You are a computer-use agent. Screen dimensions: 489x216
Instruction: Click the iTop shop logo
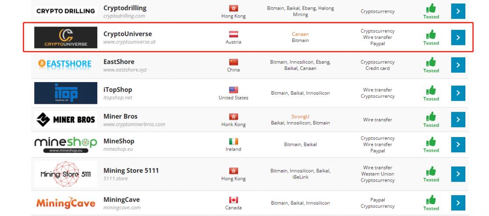[65, 93]
